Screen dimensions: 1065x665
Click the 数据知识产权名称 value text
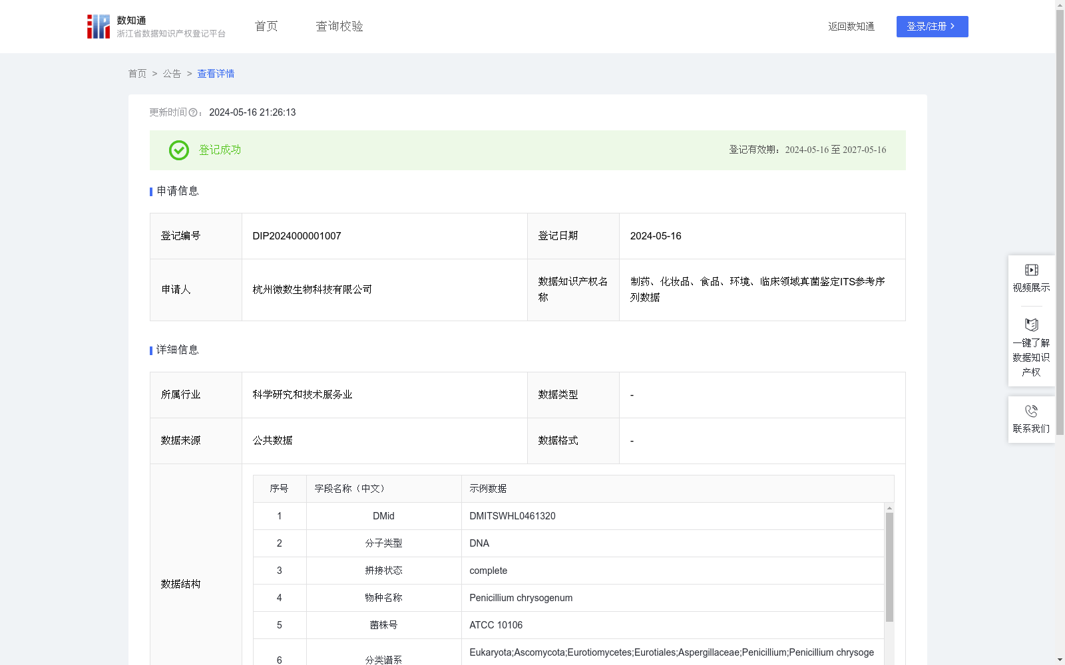pos(757,290)
